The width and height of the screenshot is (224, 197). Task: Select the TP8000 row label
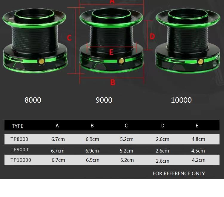19,139
